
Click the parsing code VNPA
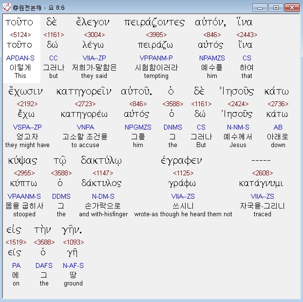pyautogui.click(x=85, y=127)
